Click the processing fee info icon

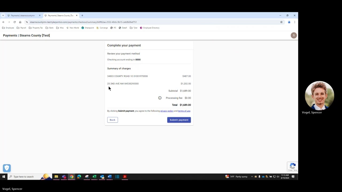coord(160,98)
